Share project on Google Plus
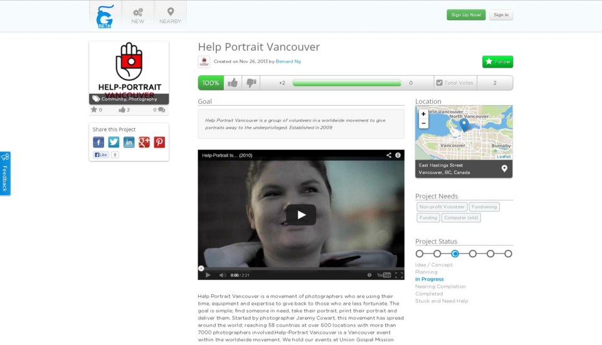 click(144, 142)
